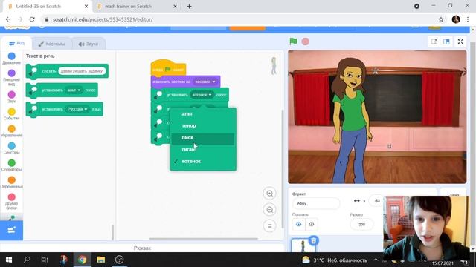This screenshot has height=267, width=476.
Task: Select the Операторы blocks category
Action: pyautogui.click(x=12, y=165)
